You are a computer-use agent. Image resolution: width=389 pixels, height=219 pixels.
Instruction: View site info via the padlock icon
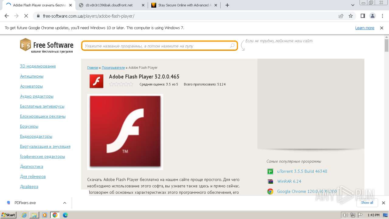[x=38, y=16]
